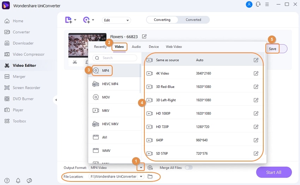The width and height of the screenshot is (300, 185).
Task: Edit settings for HD 1080P preset
Action: 256,114
